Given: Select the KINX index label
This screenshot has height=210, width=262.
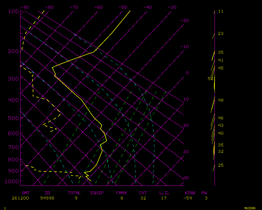Looking at the screenshot, I should 190,193.
